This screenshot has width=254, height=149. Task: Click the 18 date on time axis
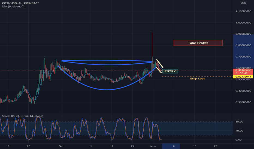coord(112,146)
